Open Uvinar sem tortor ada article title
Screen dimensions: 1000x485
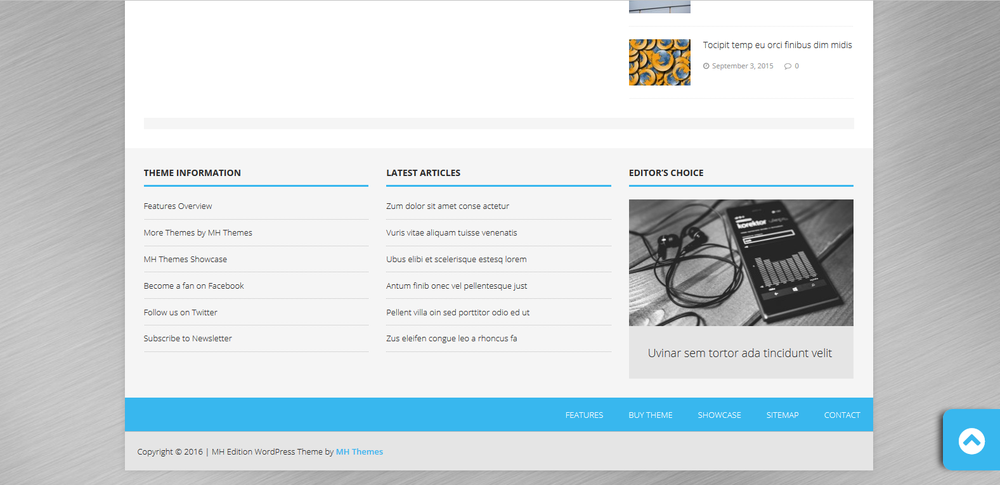pos(739,353)
